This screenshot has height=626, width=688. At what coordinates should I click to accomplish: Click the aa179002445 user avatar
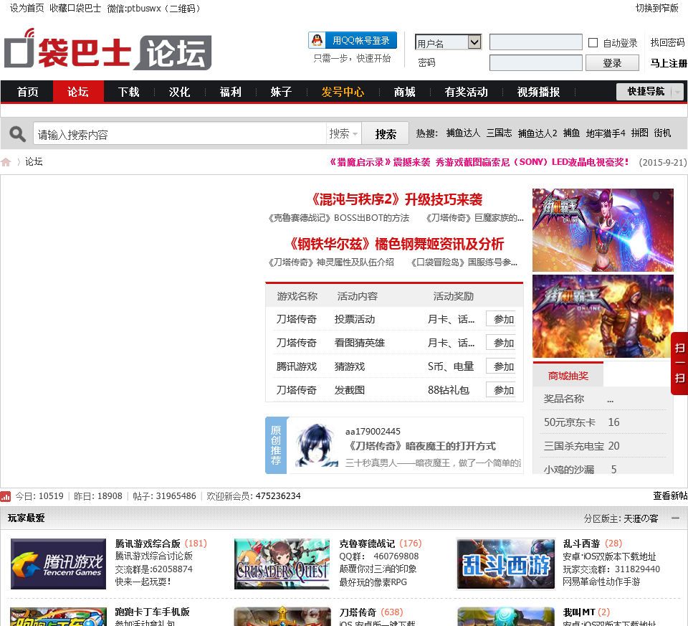click(315, 445)
